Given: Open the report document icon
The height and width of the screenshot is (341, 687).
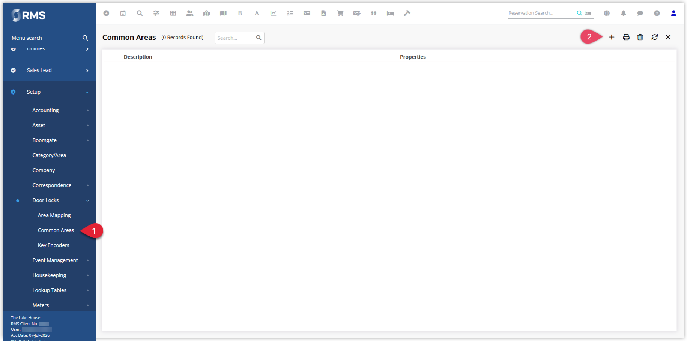Looking at the screenshot, I should pyautogui.click(x=323, y=13).
